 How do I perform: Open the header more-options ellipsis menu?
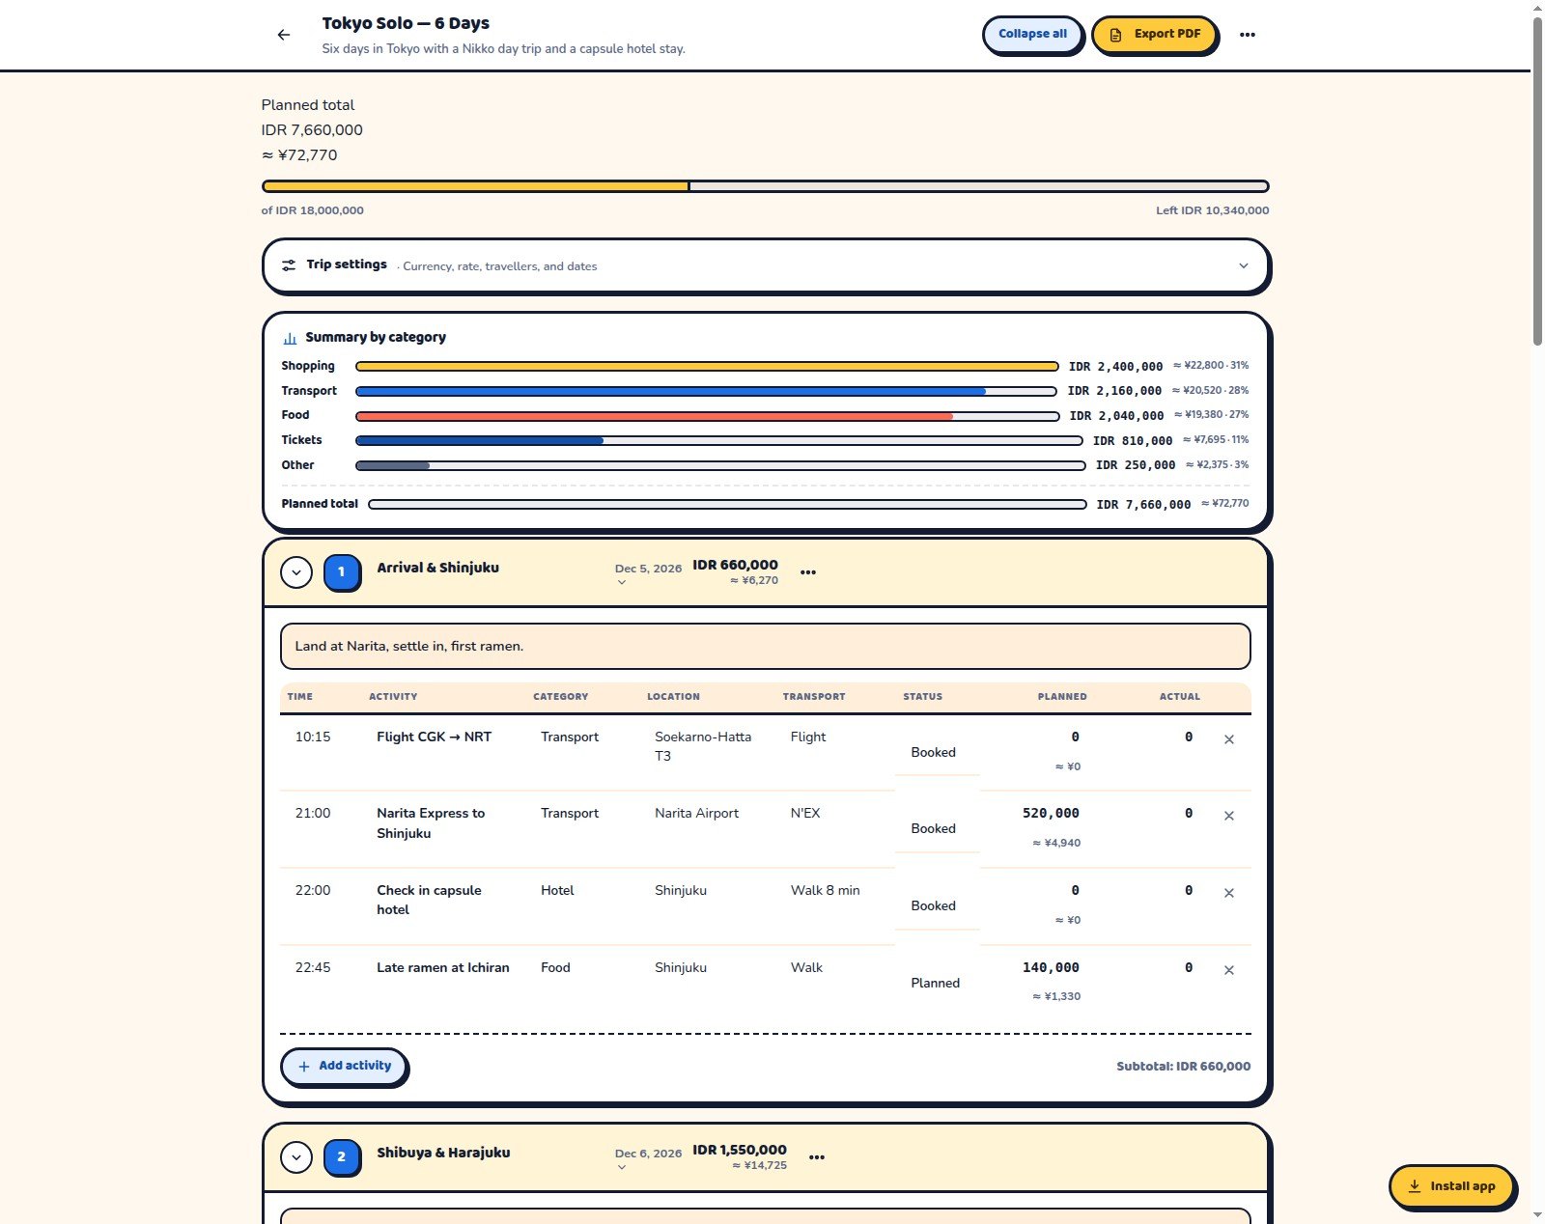(x=1248, y=35)
